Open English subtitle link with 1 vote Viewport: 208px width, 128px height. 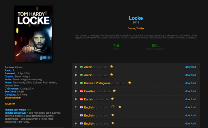97,115
